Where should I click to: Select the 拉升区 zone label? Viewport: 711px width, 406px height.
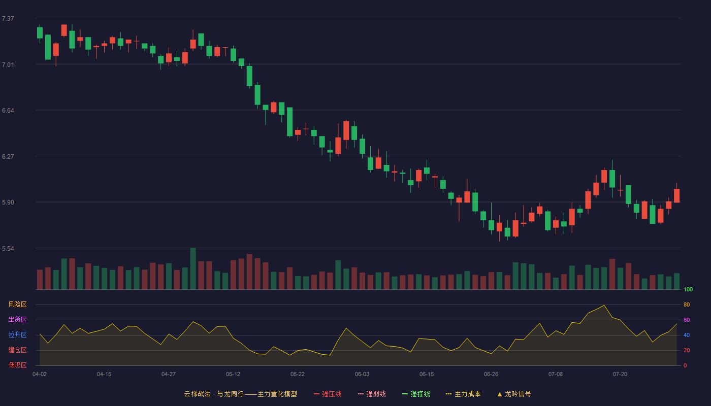[17, 335]
